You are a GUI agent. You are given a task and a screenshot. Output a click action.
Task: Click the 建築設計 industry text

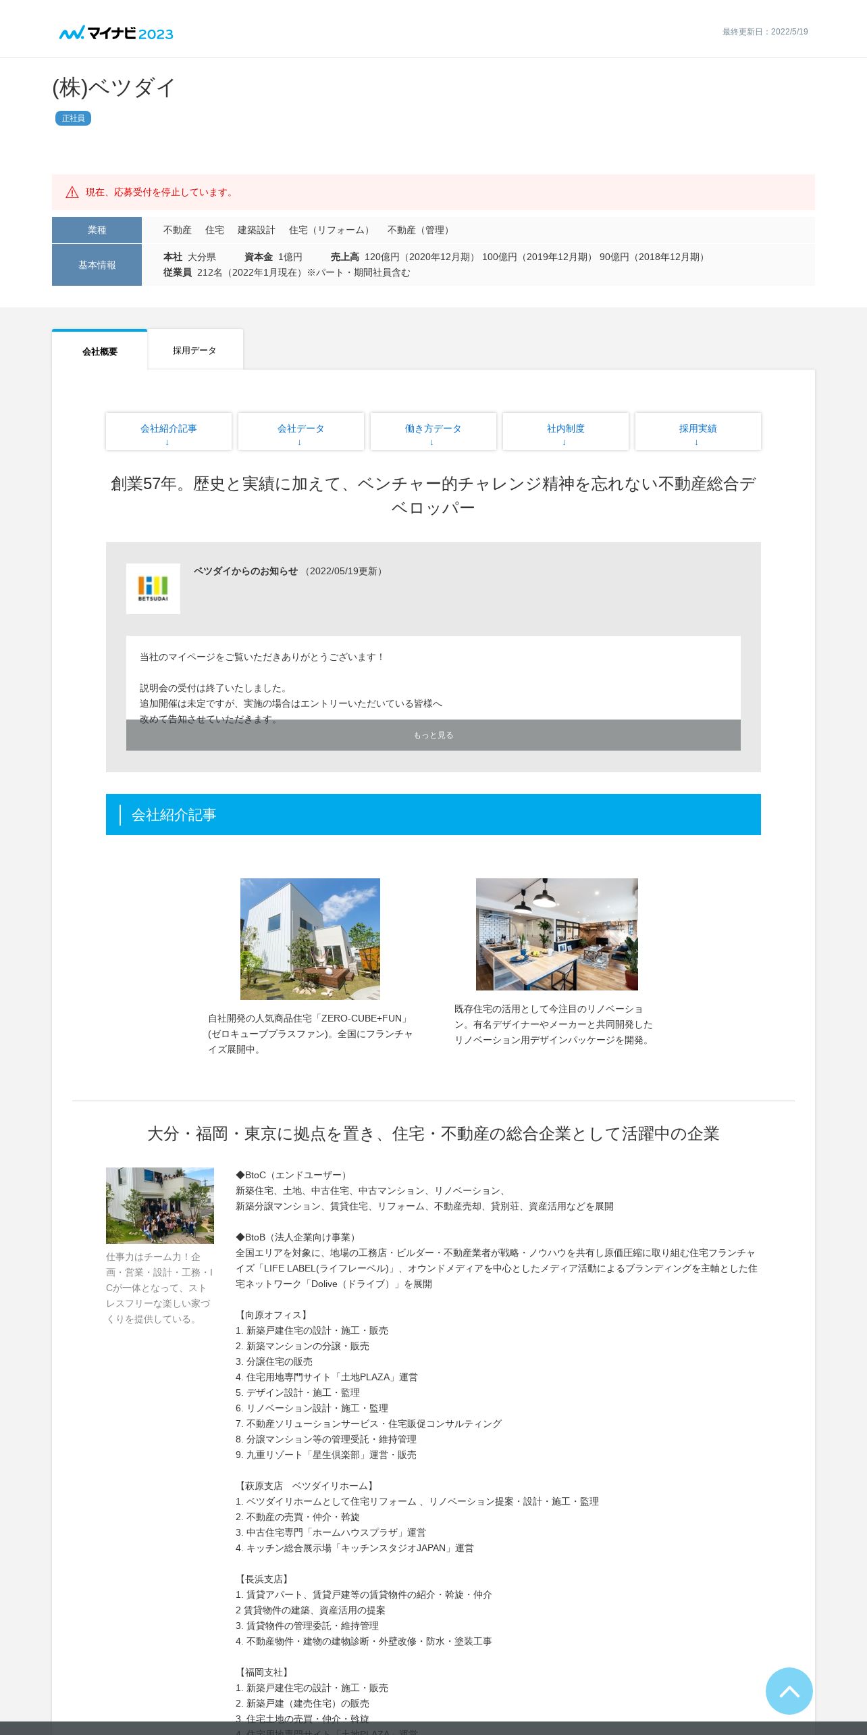(x=257, y=230)
